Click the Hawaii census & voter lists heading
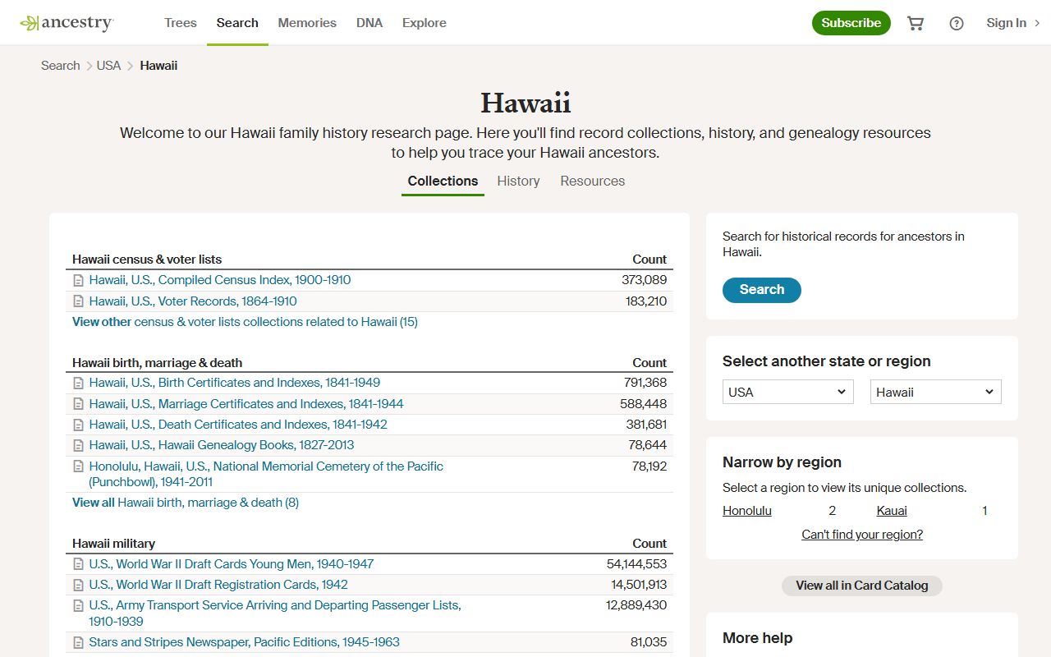 click(147, 260)
